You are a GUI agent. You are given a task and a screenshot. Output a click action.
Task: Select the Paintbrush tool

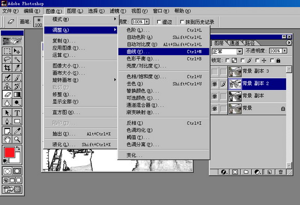(x=17, y=77)
